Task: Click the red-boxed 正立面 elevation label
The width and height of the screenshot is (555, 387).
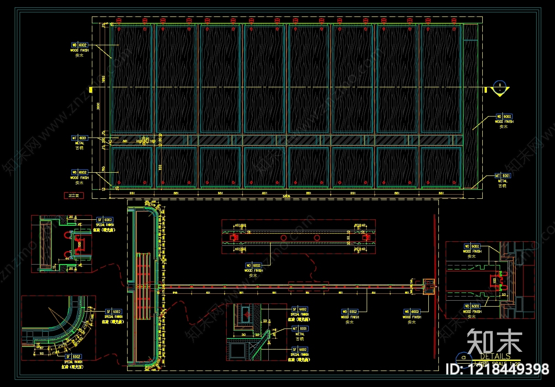Action: click(73, 195)
